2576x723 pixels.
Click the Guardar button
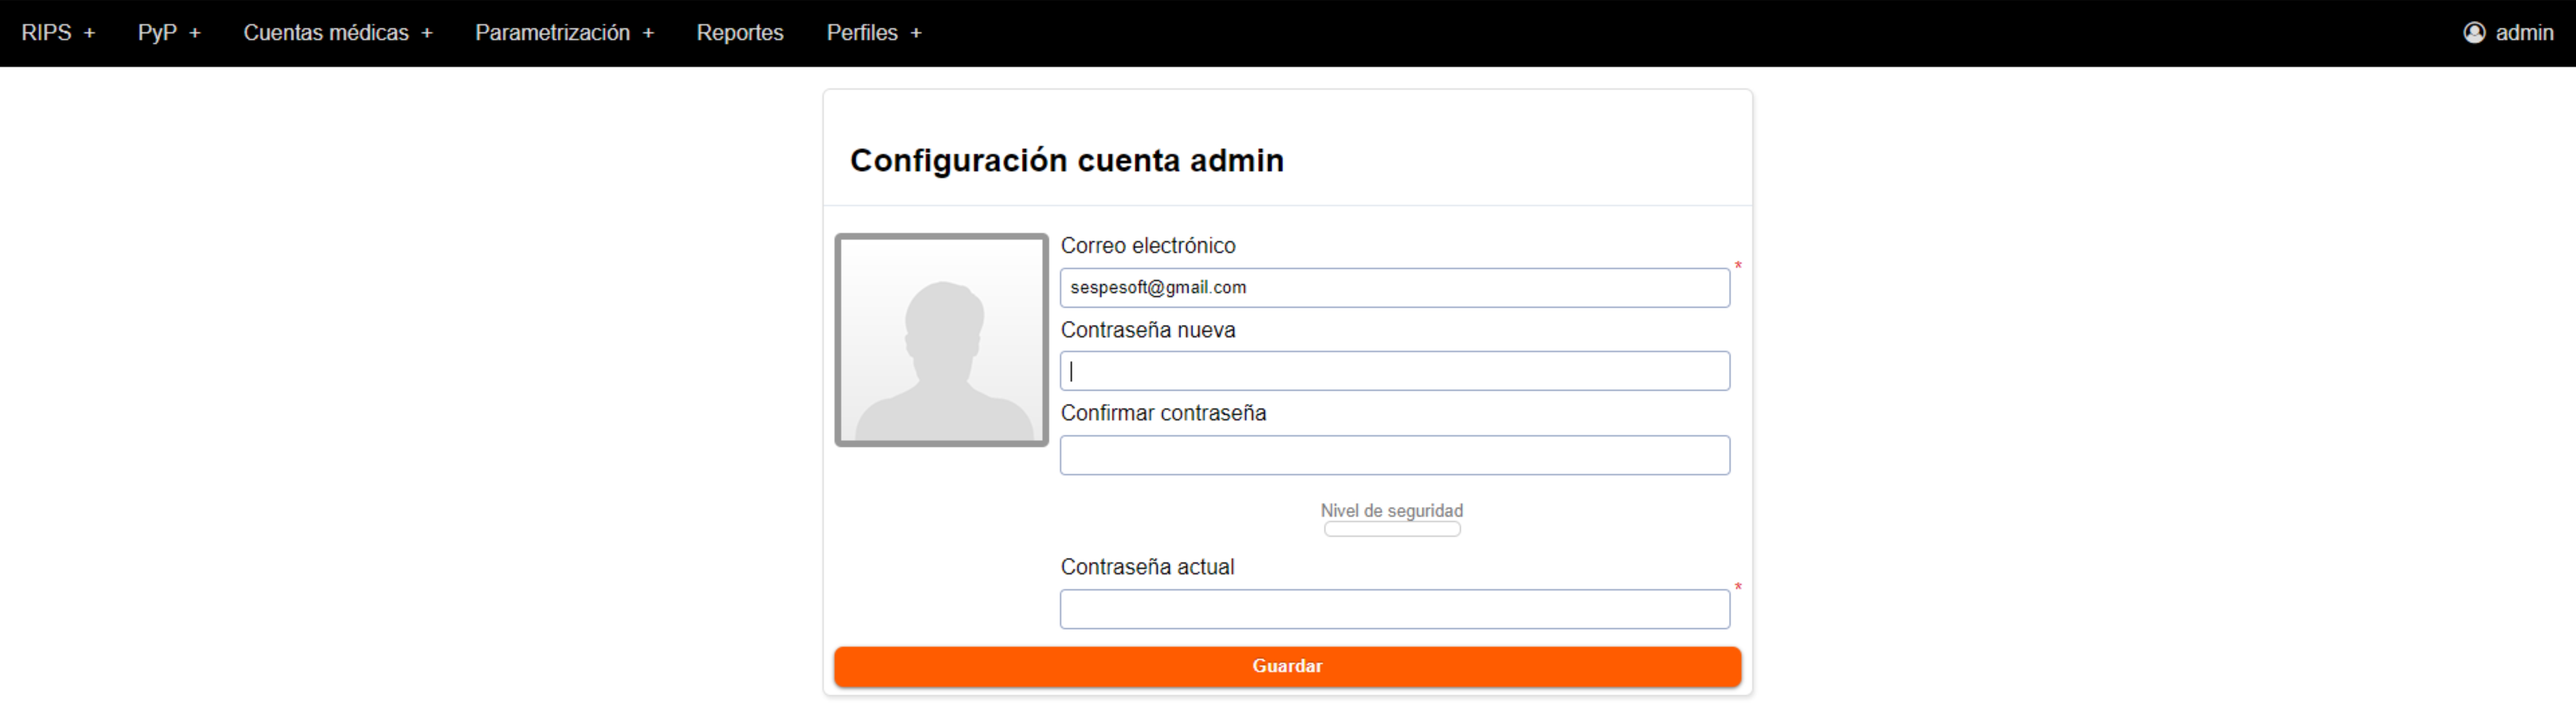click(1287, 666)
